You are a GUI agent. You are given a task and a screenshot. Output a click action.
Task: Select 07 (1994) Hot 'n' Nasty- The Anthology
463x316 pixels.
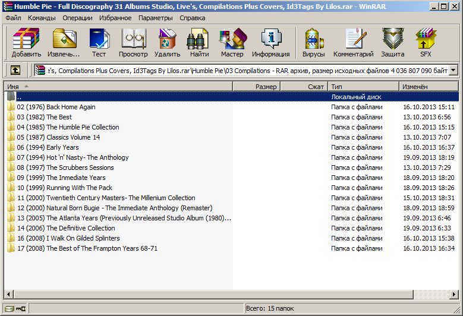73,157
